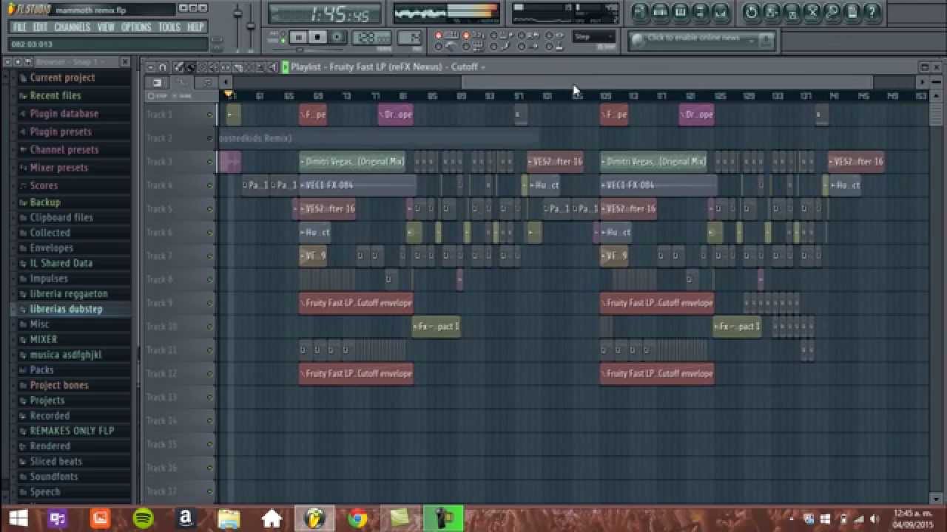947x532 pixels.
Task: Toggle mute on Track 12
Action: [209, 374]
